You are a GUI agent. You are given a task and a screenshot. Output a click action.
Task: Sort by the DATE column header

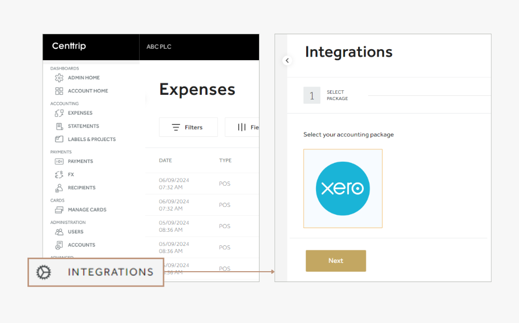click(x=165, y=161)
